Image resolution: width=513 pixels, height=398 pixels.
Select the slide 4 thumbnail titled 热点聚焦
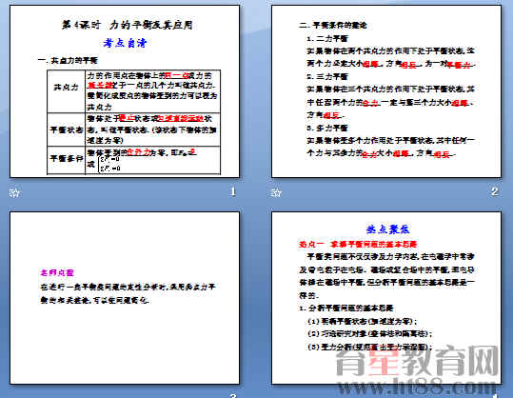[386, 298]
